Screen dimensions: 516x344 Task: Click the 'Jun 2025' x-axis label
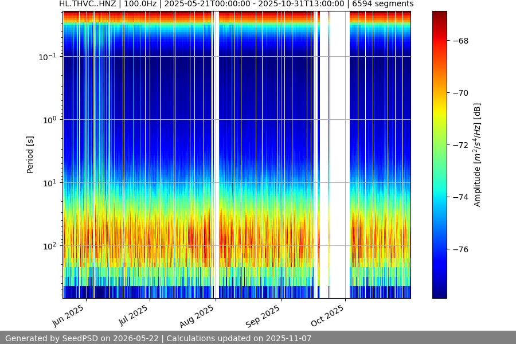point(68,315)
